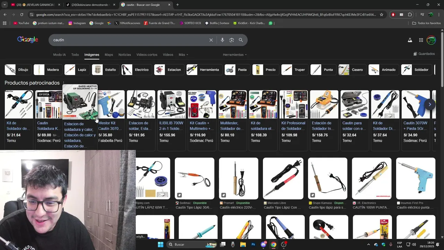Switch to the Vídeos tab
The width and height of the screenshot is (444, 250).
tap(168, 55)
